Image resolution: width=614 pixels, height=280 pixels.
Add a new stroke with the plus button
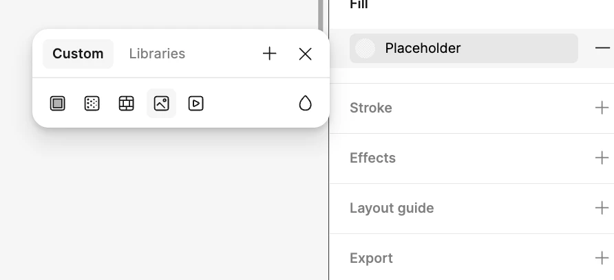coord(602,108)
